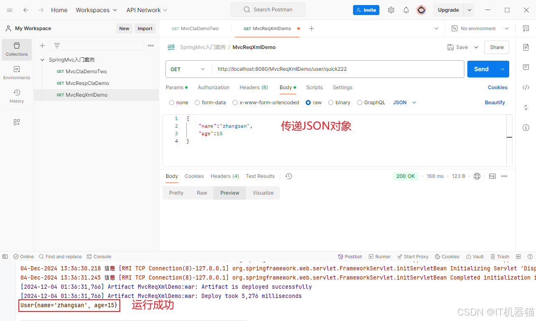Switch to the Params tab
The image size is (536, 321).
(177, 87)
